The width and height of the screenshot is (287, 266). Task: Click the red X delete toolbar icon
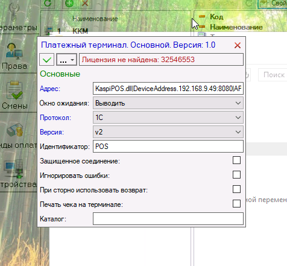(85, 4)
